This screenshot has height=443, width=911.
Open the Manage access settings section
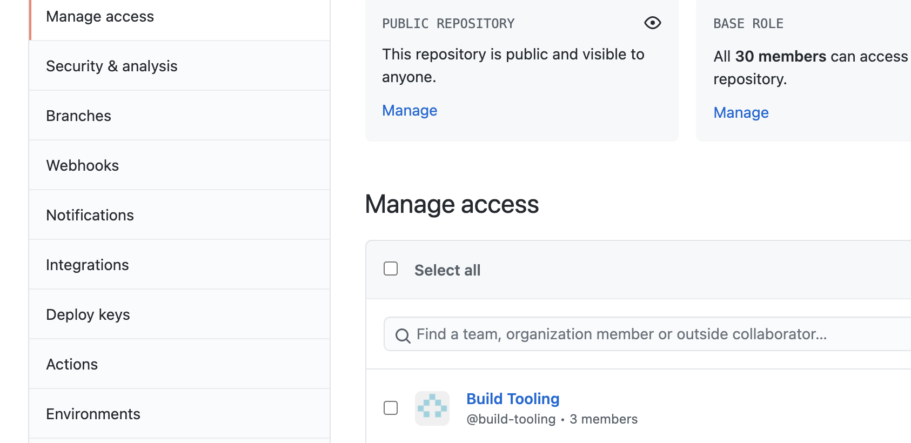[100, 17]
